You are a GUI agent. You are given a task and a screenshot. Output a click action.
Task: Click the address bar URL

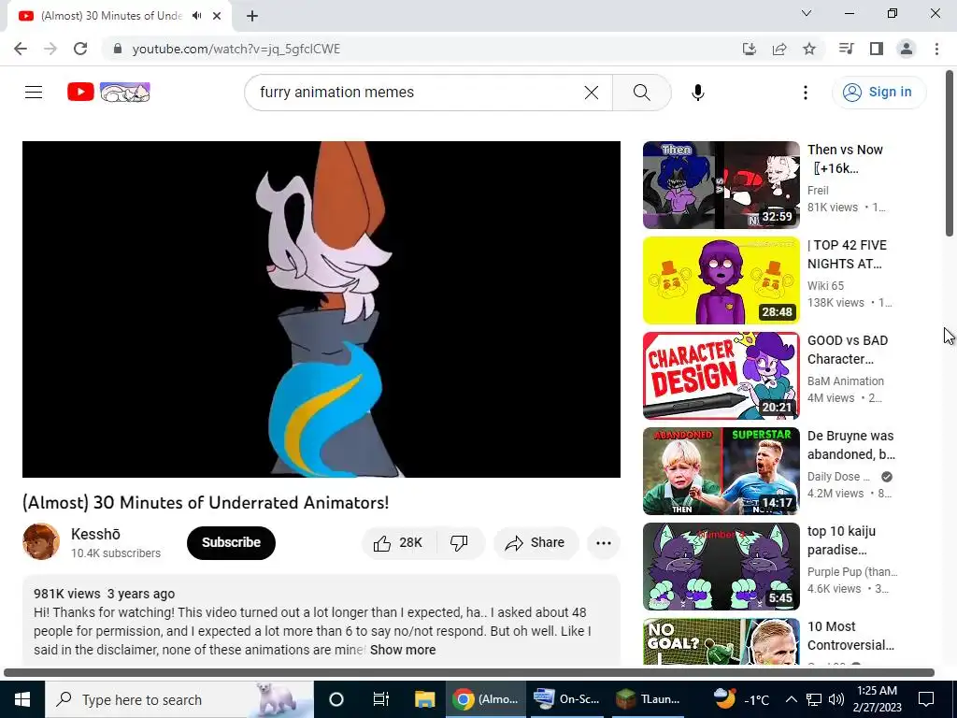[x=236, y=49]
